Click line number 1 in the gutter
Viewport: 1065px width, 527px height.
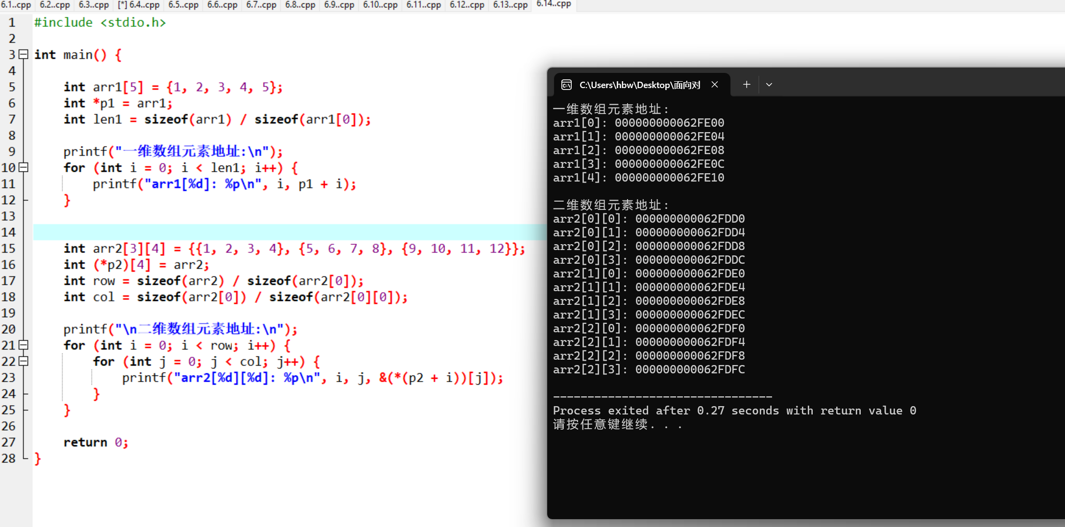click(12, 23)
